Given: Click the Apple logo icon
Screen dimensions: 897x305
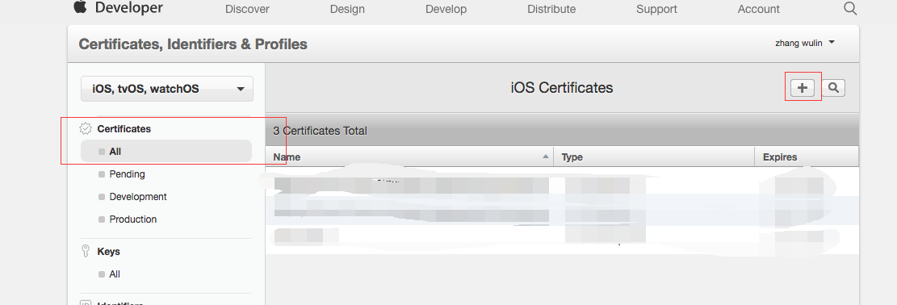Looking at the screenshot, I should (x=79, y=7).
